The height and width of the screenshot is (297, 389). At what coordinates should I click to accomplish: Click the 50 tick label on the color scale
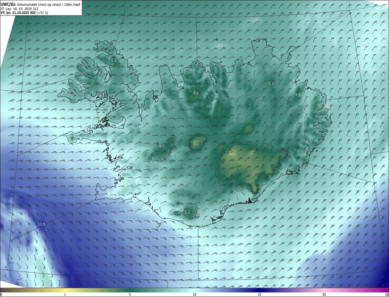click(x=387, y=295)
